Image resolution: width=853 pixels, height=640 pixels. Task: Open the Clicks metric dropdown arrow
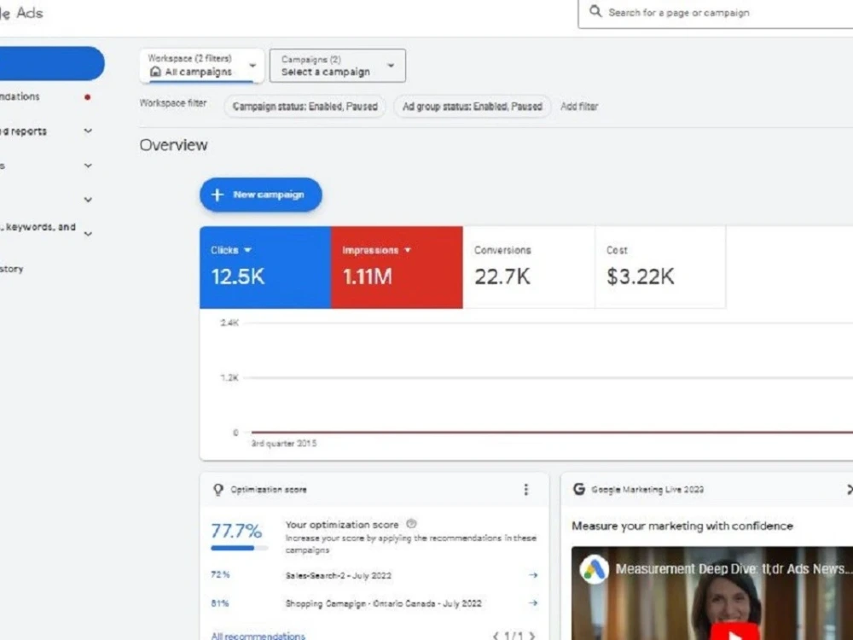point(247,250)
